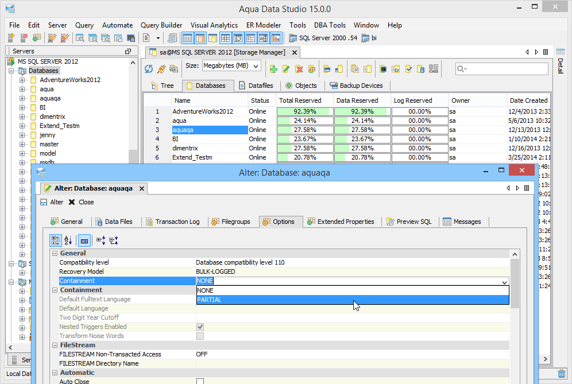Switch to the Messages tab
Screen dimensions: 572x384
coord(462,222)
